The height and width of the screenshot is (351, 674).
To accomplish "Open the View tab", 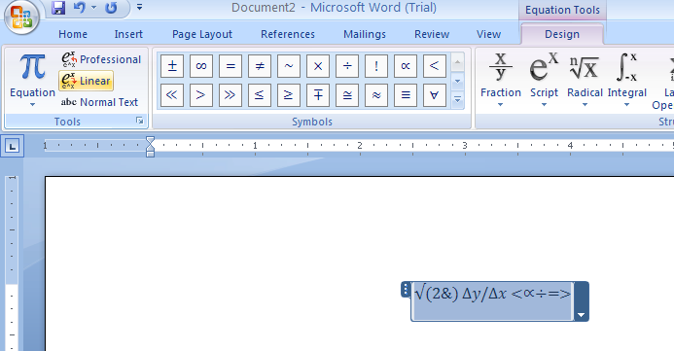I will tap(488, 34).
